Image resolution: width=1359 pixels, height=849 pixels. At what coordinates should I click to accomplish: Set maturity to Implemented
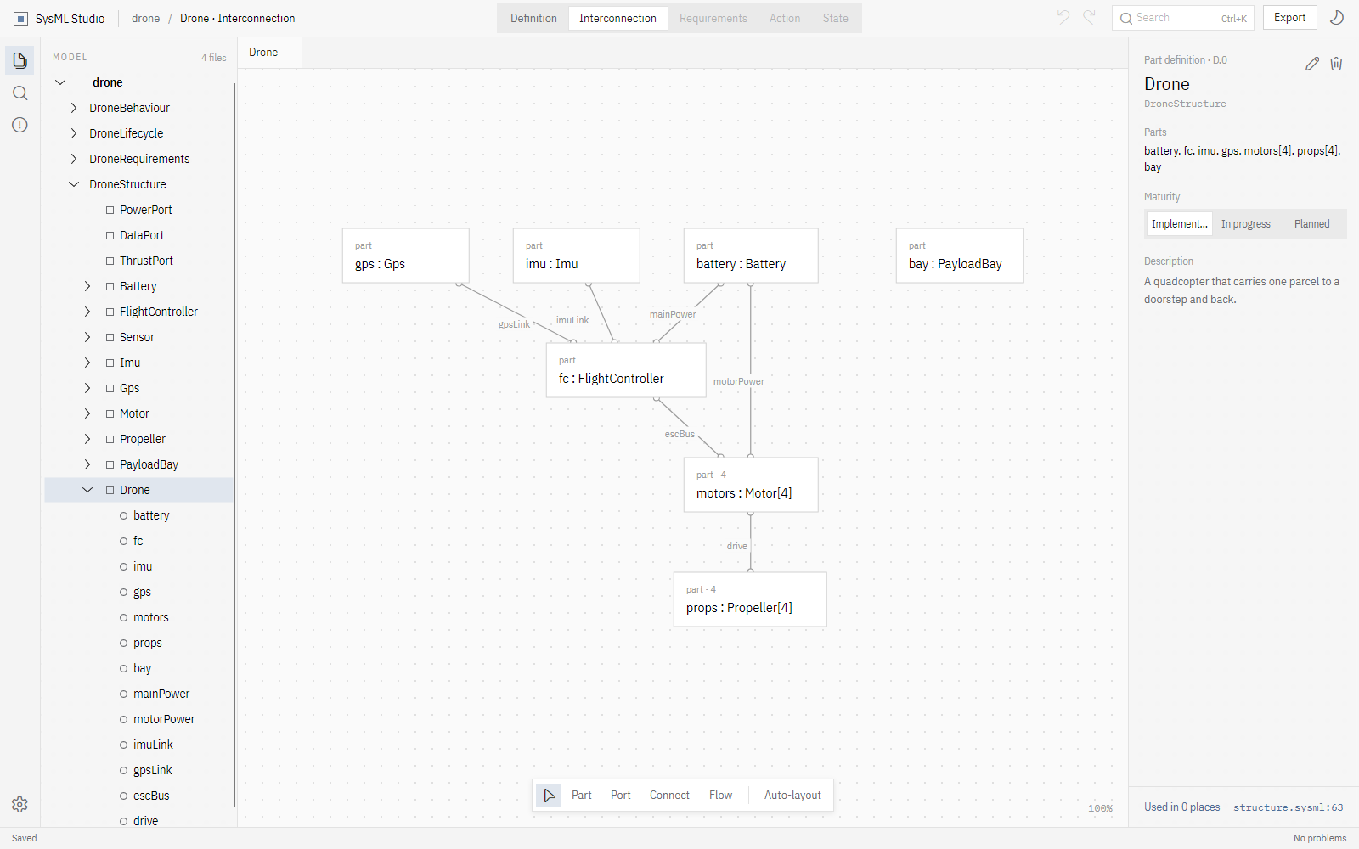tap(1179, 224)
